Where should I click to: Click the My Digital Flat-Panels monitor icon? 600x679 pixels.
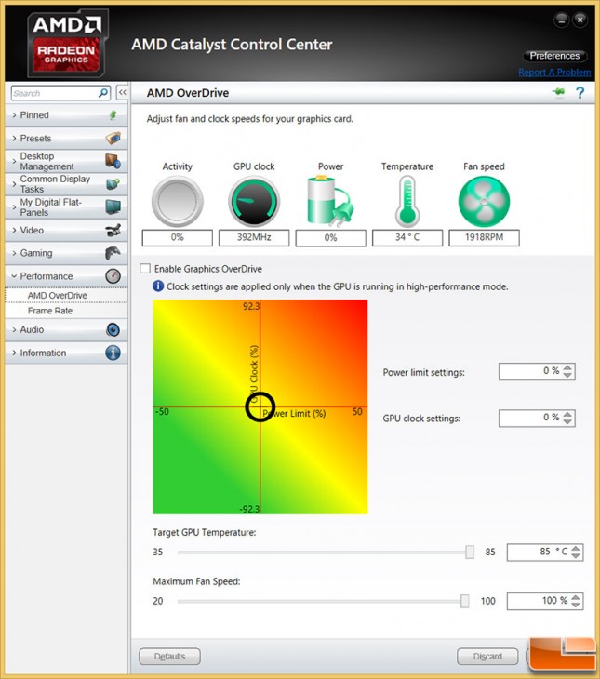[x=113, y=207]
